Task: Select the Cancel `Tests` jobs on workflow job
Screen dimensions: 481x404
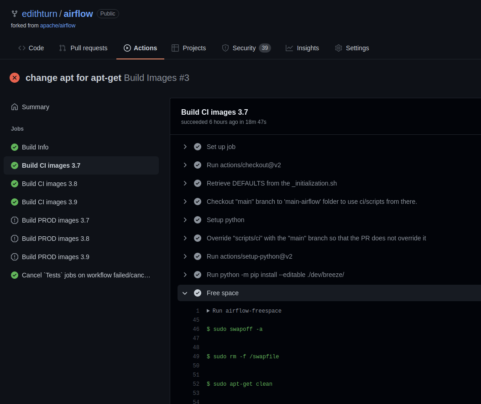Action: tap(81, 275)
